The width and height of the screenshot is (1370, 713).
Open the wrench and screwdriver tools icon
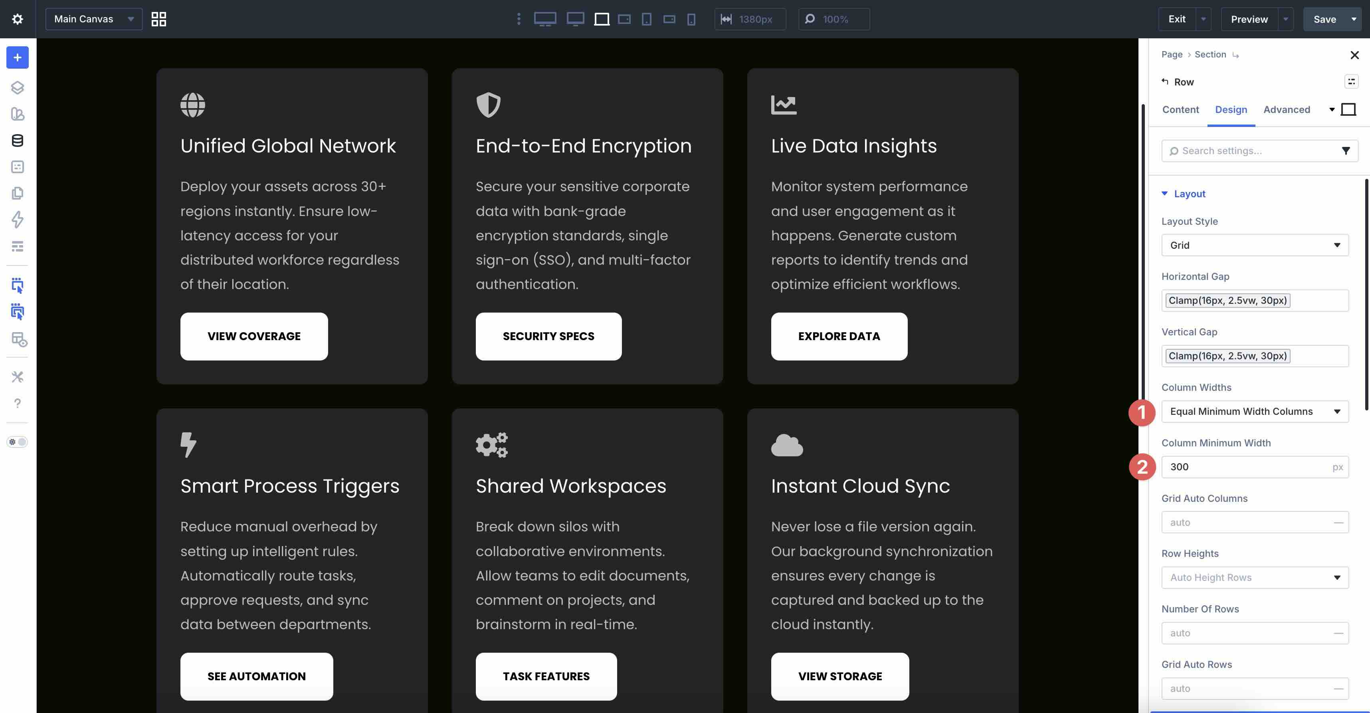tap(18, 377)
